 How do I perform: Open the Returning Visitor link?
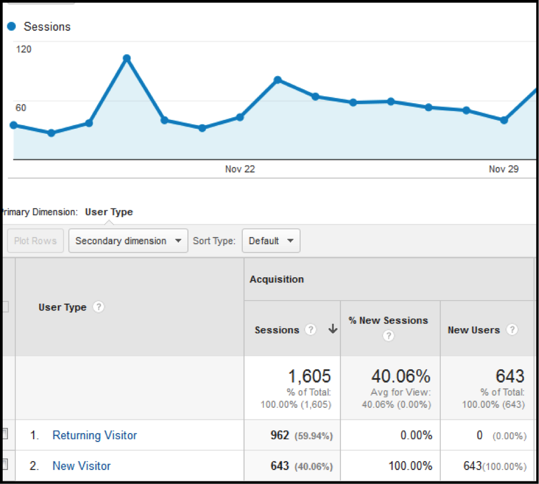95,435
